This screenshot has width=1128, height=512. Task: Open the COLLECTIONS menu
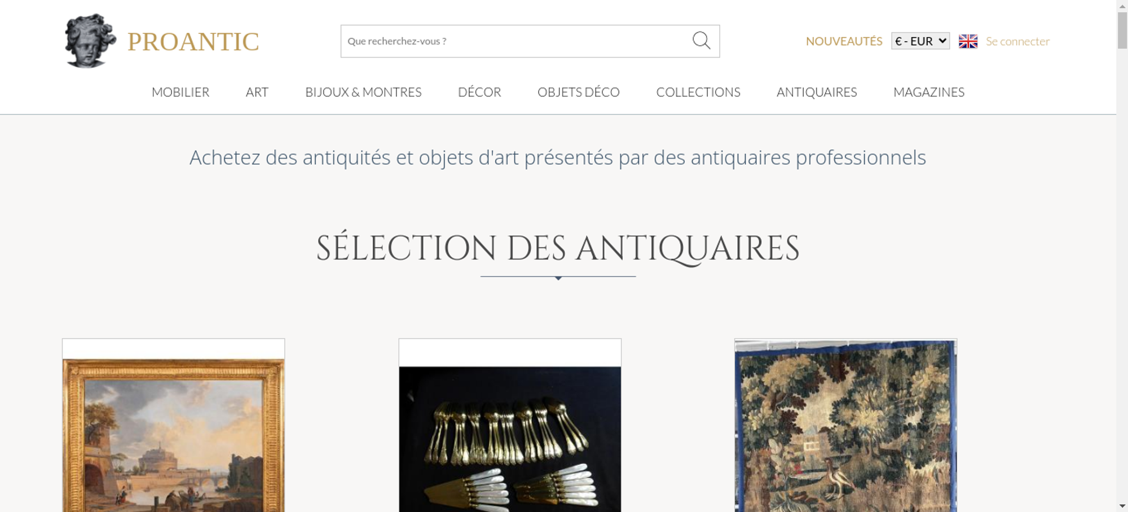[x=698, y=92]
